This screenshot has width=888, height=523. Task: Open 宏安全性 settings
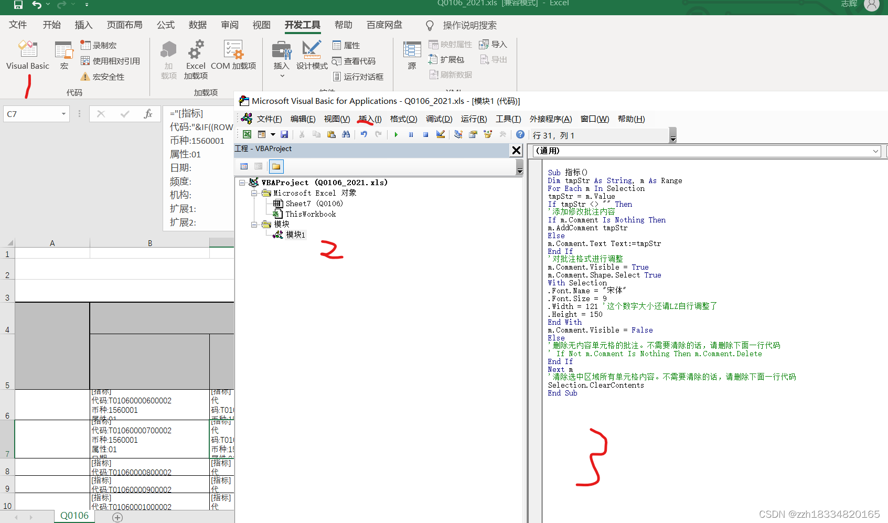pos(102,77)
